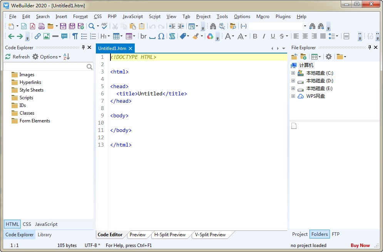Toggle underline formatting
This screenshot has width=383, height=252.
273,36
